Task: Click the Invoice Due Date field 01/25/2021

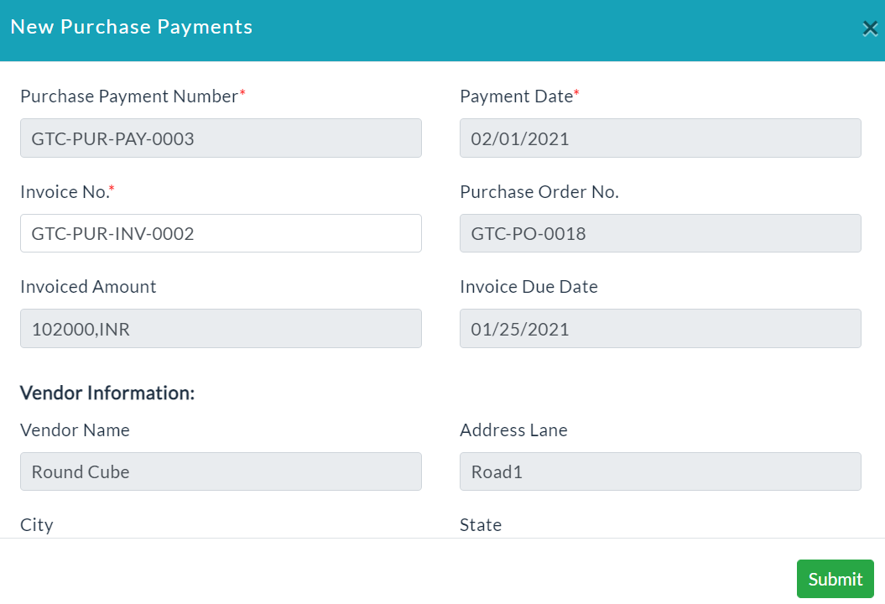Action: coord(660,328)
